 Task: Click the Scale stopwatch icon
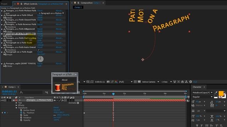pyautogui.click(x=21, y=115)
